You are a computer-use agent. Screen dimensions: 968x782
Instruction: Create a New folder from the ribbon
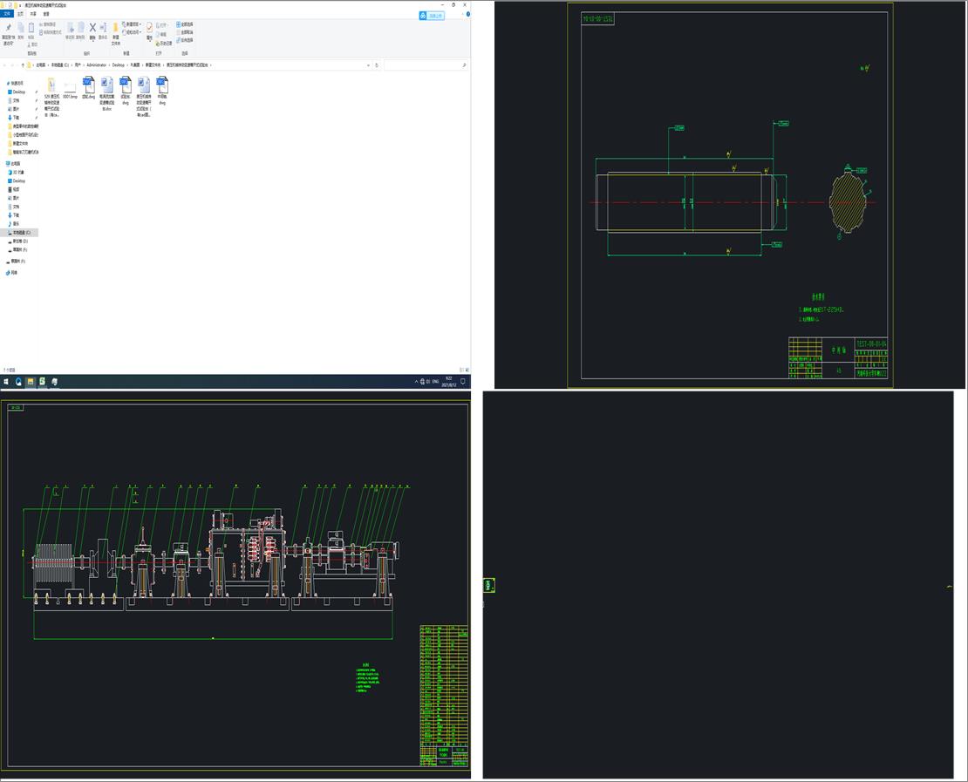pos(115,34)
